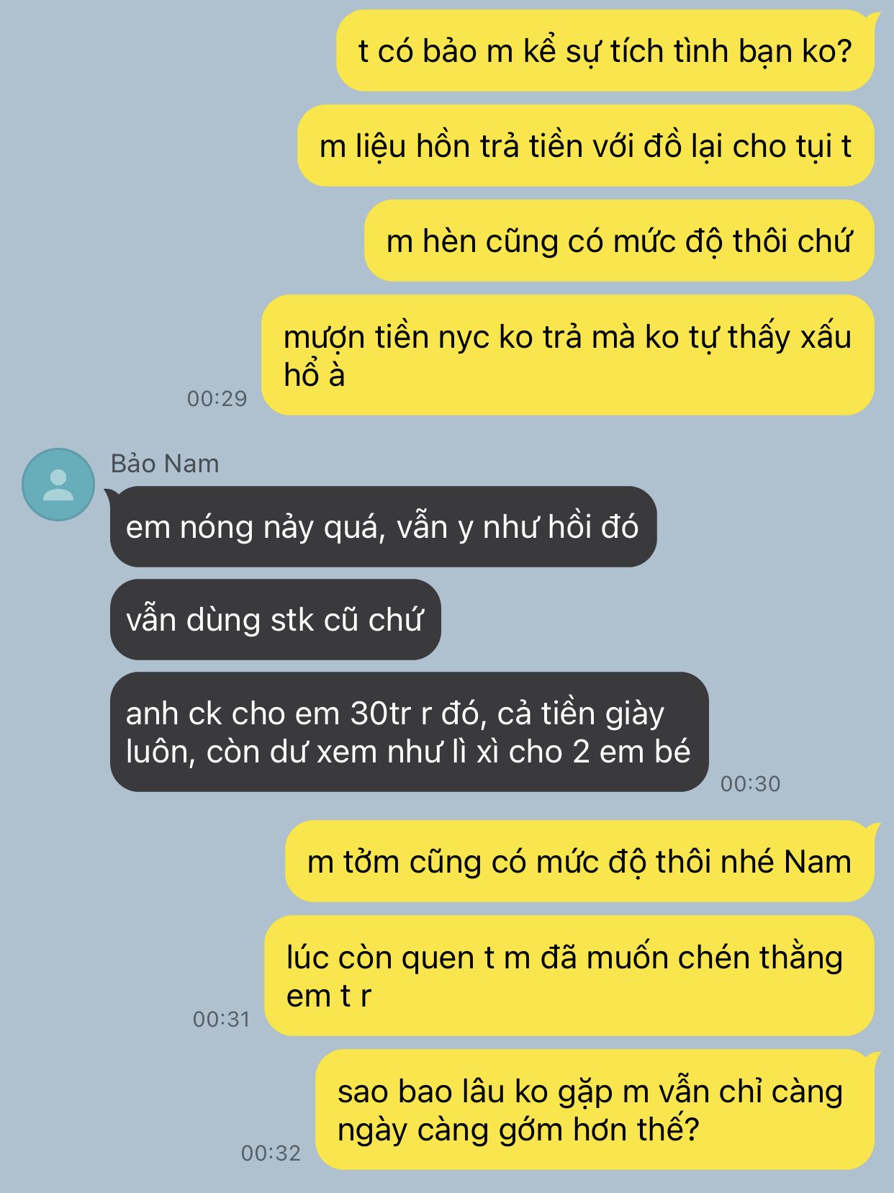Tap Bảo Nam's profile avatar icon
This screenshot has height=1193, width=894.
[58, 484]
